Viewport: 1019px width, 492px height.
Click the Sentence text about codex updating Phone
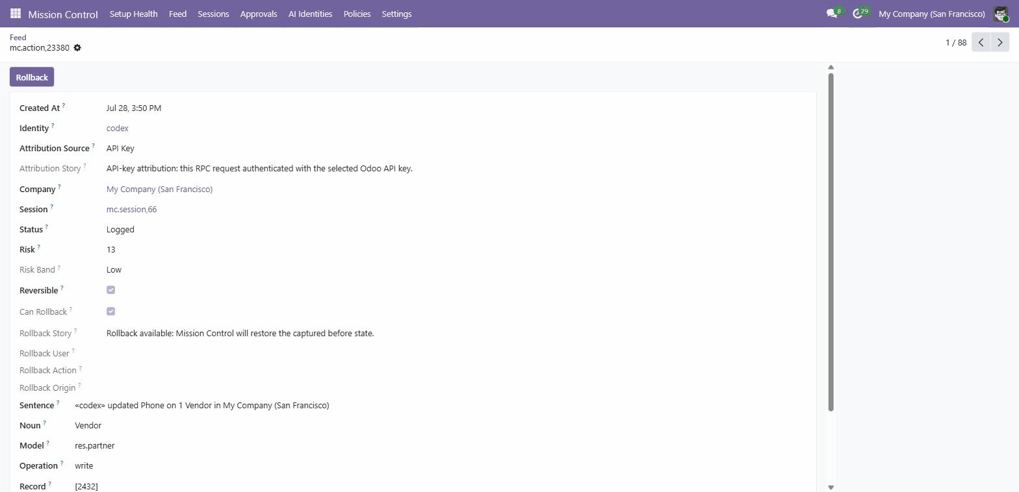(202, 405)
